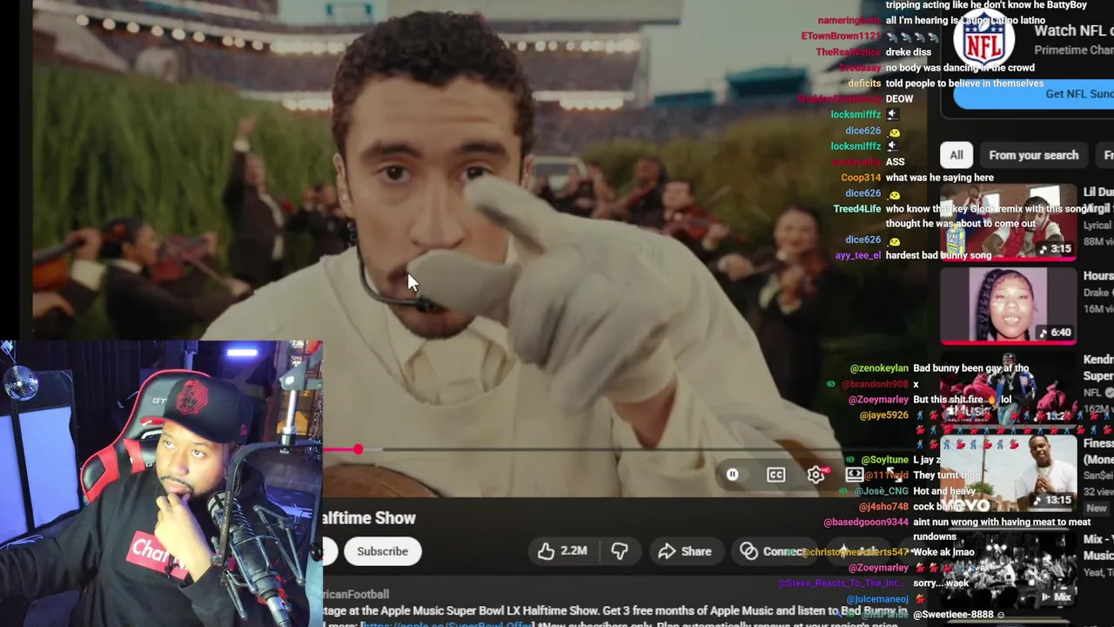Open the Share button
The width and height of the screenshot is (1114, 627).
point(685,551)
